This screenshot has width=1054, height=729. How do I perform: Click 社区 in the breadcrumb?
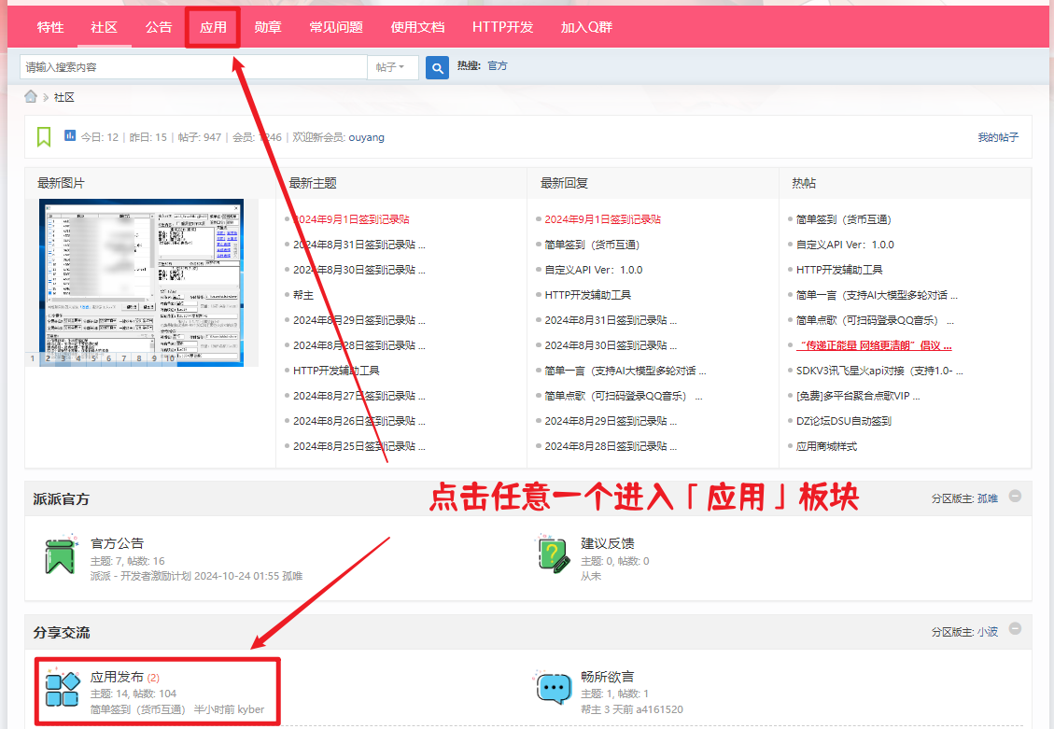point(63,97)
